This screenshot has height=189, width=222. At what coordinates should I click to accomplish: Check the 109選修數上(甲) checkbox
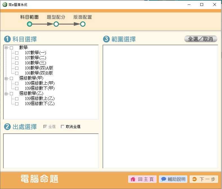[17, 84]
